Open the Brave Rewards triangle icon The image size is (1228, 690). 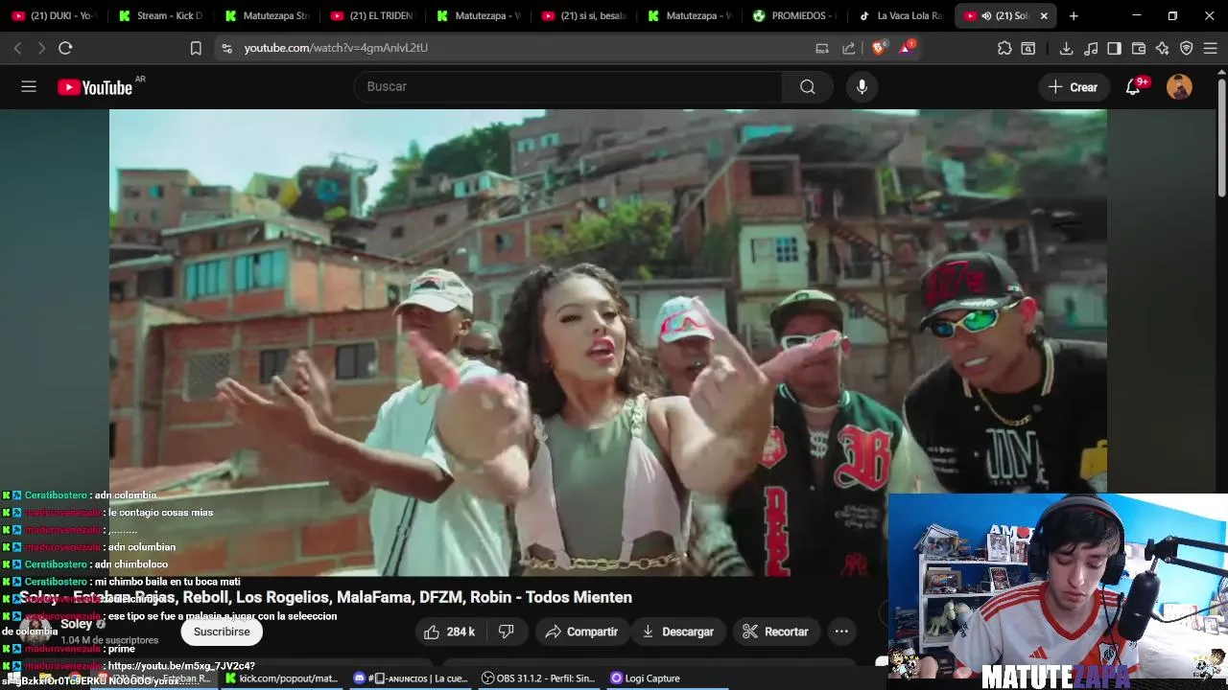[x=906, y=48]
